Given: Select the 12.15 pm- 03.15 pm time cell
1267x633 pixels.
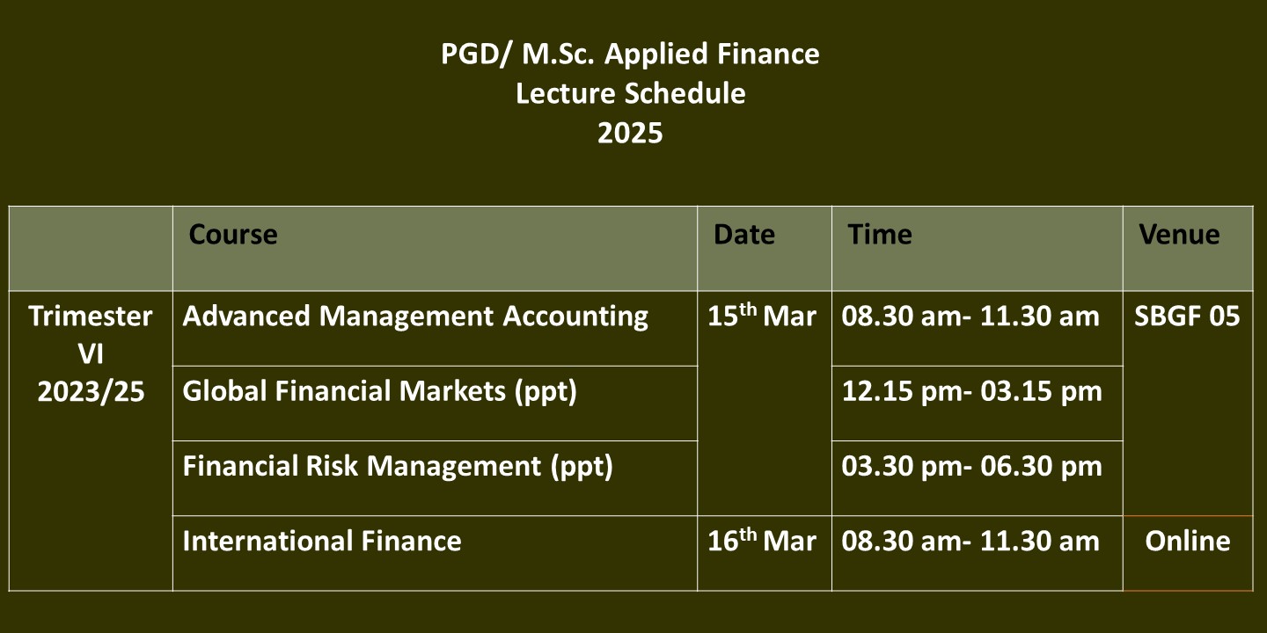Looking at the screenshot, I should click(978, 404).
